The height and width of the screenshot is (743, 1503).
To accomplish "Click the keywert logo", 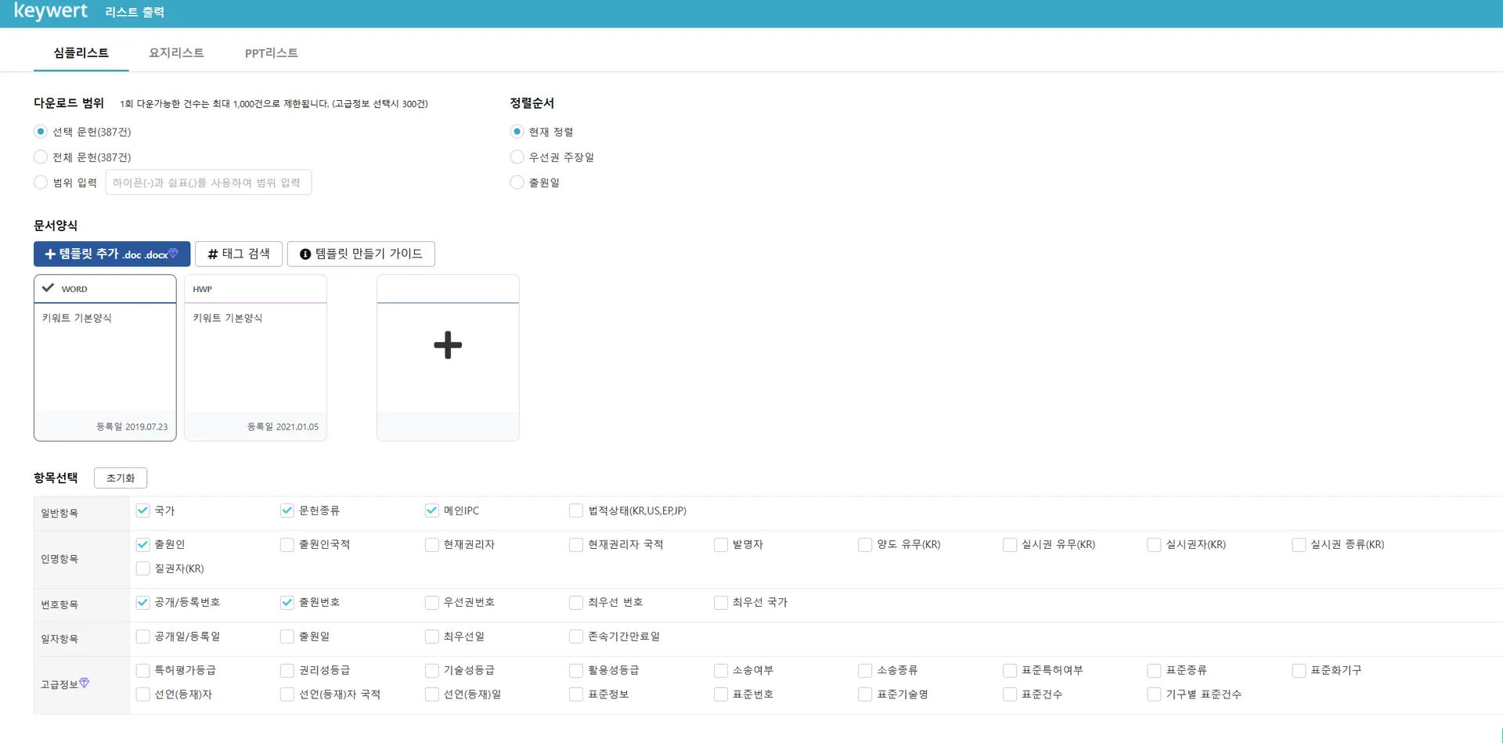I will click(51, 12).
